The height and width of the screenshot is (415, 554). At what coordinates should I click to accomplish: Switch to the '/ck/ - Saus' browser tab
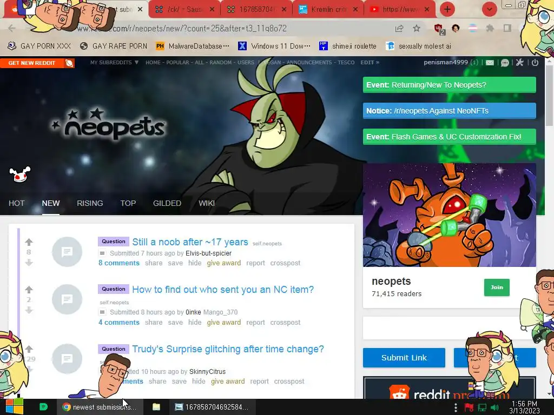coord(184,10)
